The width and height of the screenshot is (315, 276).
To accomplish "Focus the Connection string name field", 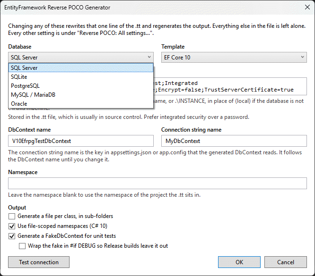I will (234, 141).
